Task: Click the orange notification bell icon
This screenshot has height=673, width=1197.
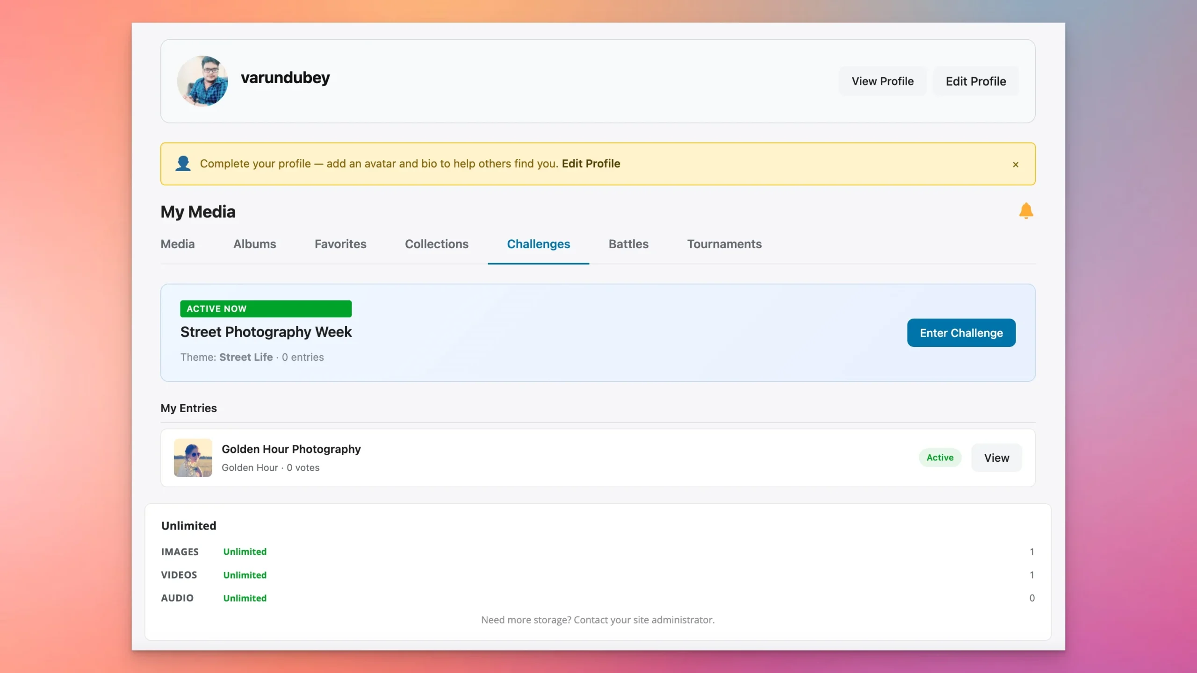Action: click(x=1026, y=211)
